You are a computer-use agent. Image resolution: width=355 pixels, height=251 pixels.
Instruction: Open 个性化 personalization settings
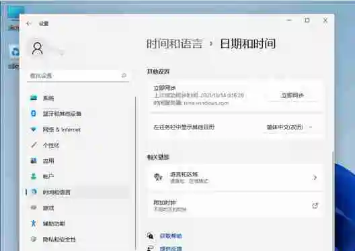[x=78, y=145]
